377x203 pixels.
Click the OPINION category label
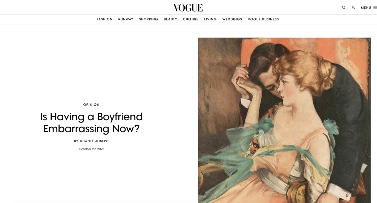click(x=91, y=105)
